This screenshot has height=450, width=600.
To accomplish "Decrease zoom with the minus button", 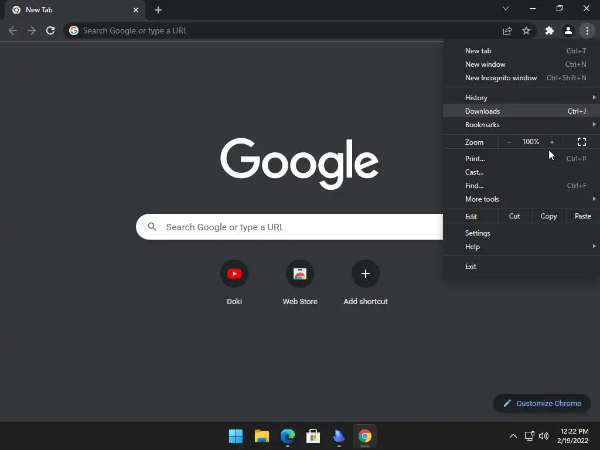I will click(x=509, y=142).
